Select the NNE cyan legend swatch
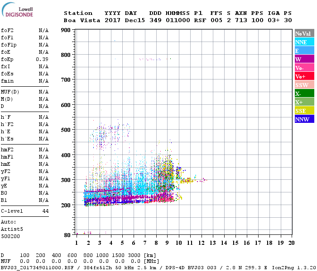The image size is (317, 271). click(x=304, y=42)
